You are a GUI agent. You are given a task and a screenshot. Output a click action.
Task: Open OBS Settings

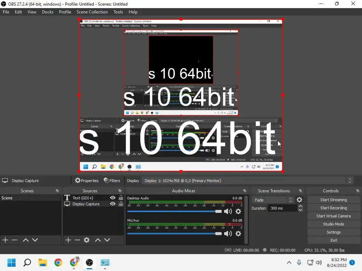tap(334, 232)
